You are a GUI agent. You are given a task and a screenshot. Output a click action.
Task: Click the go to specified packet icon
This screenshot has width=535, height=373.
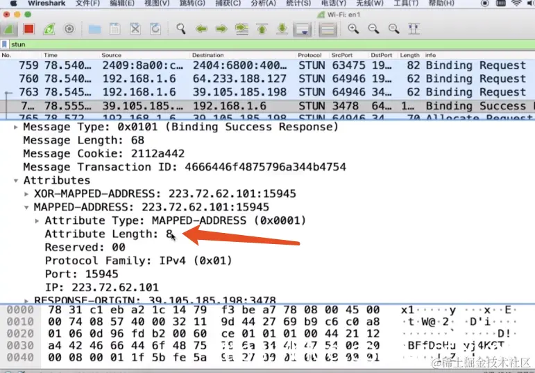pyautogui.click(x=241, y=29)
